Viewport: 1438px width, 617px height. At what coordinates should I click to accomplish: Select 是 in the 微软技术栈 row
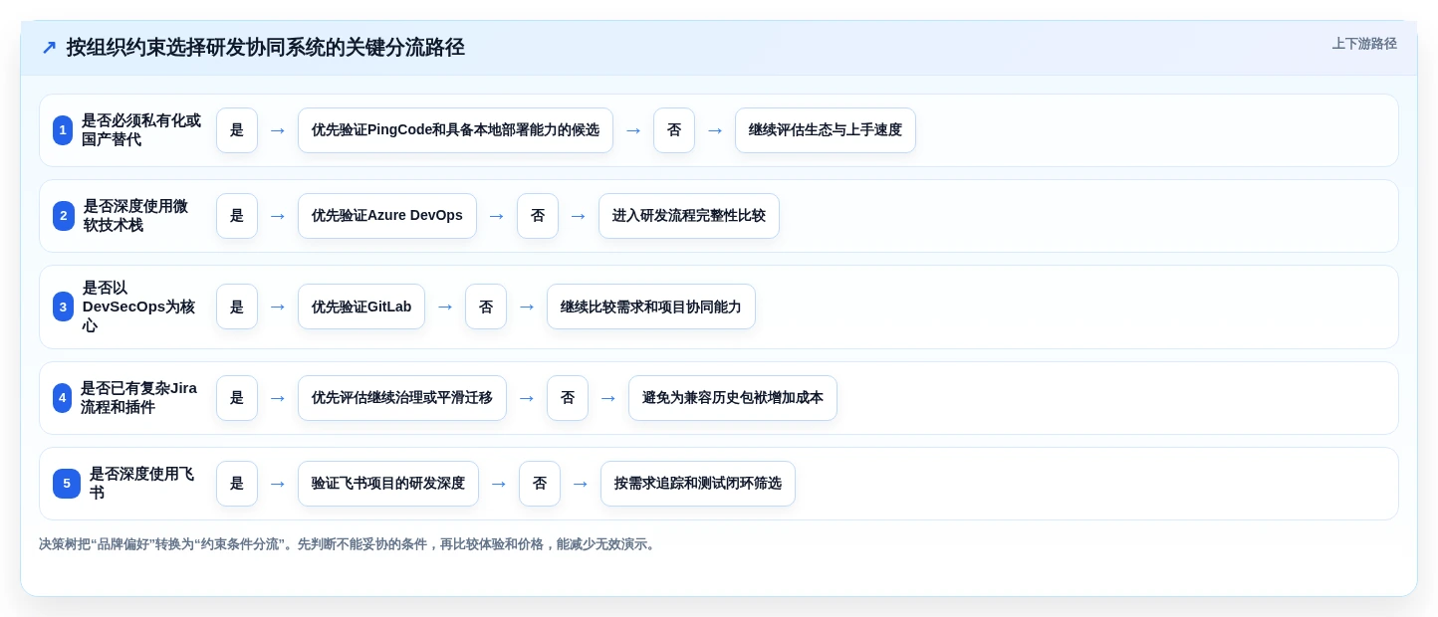tap(237, 216)
